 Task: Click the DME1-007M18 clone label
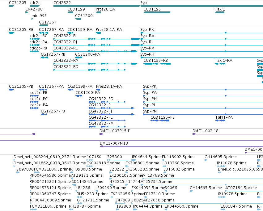pyautogui.click(x=114, y=143)
